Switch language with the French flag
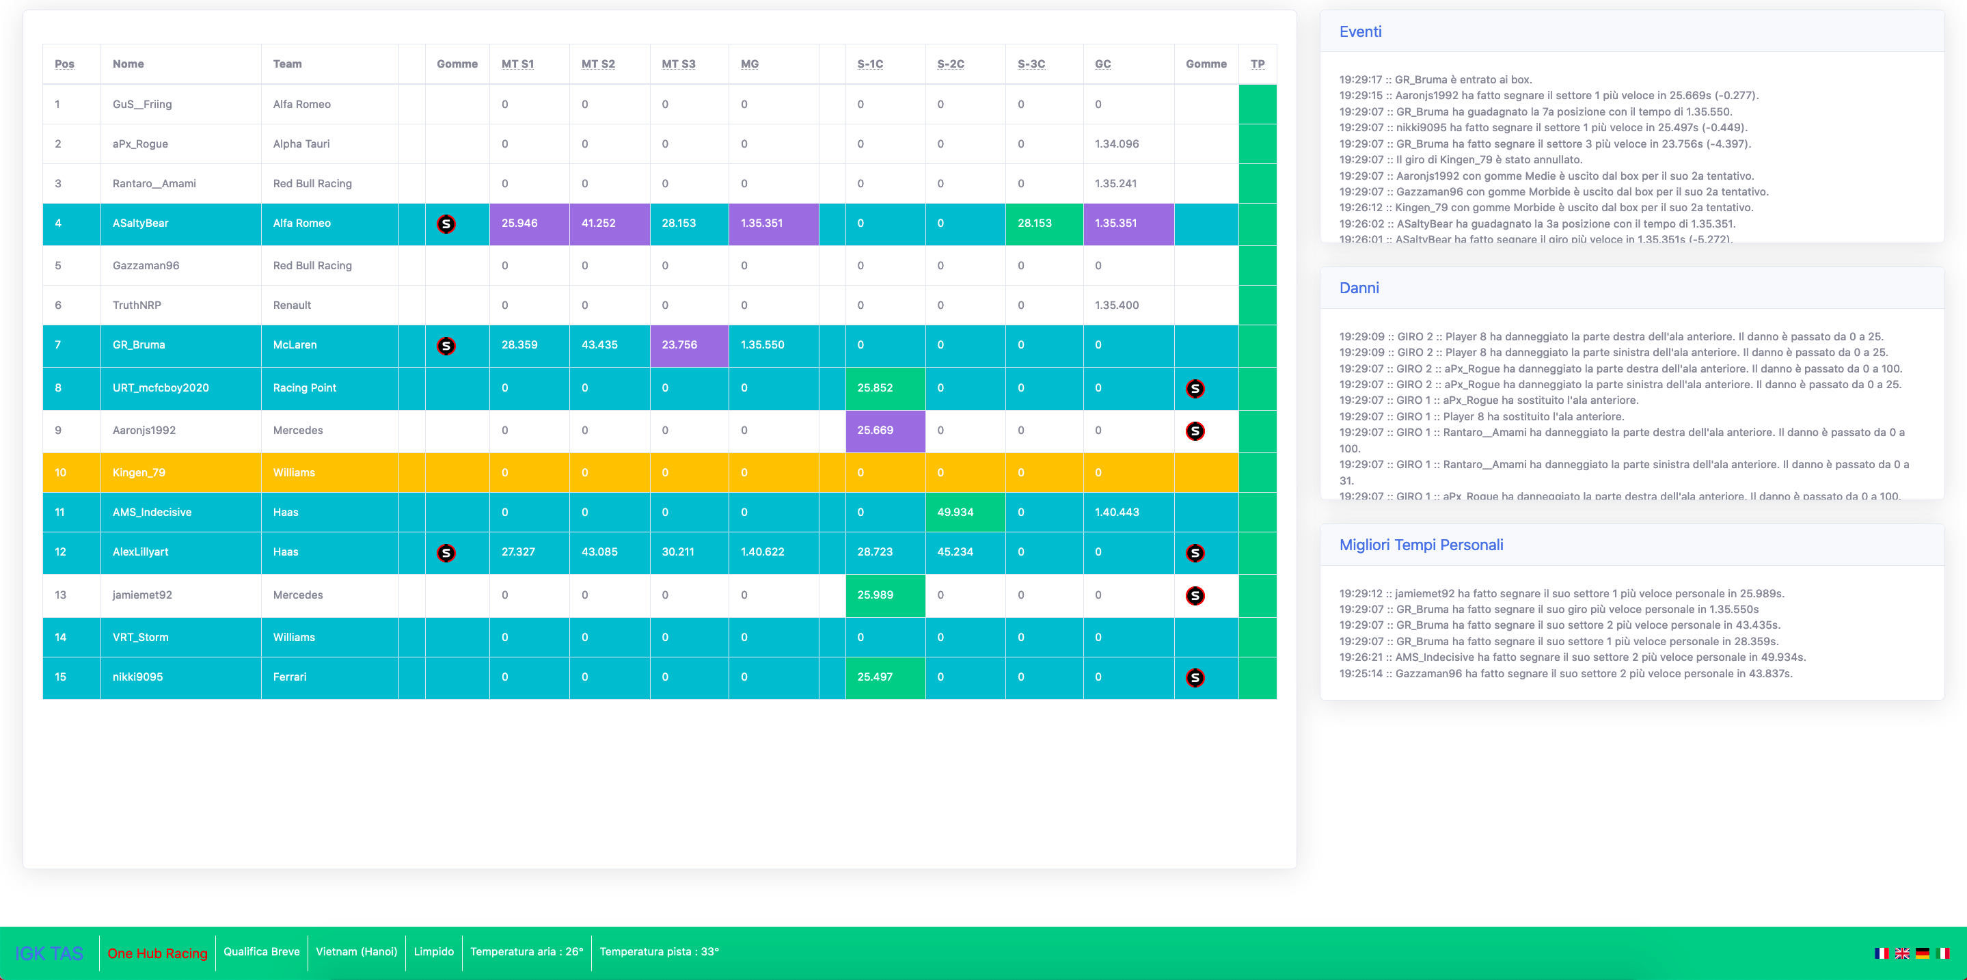The width and height of the screenshot is (1967, 980). point(1882,953)
